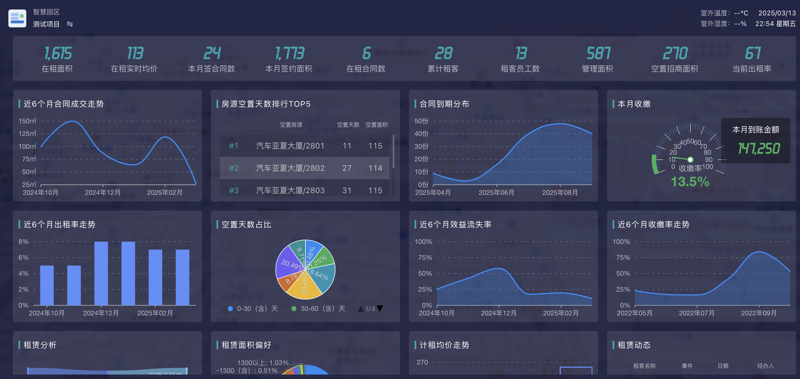Select row #2 汽车亚夏大厦/2802
800x379 pixels.
(x=304, y=168)
